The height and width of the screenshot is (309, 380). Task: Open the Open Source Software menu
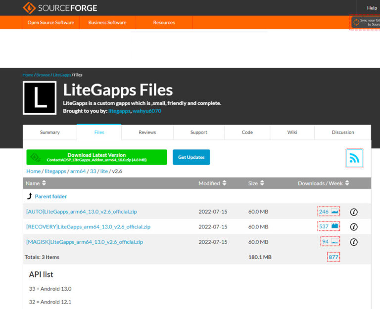[51, 23]
